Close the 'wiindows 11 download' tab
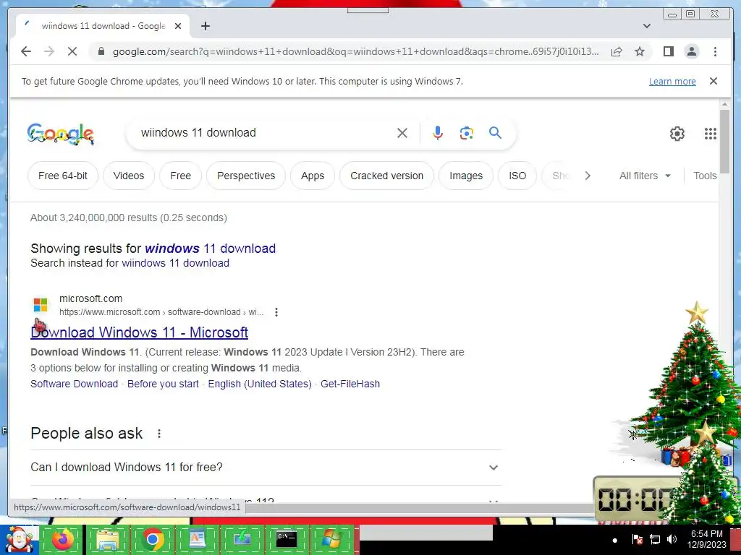The height and width of the screenshot is (555, 741). point(178,26)
